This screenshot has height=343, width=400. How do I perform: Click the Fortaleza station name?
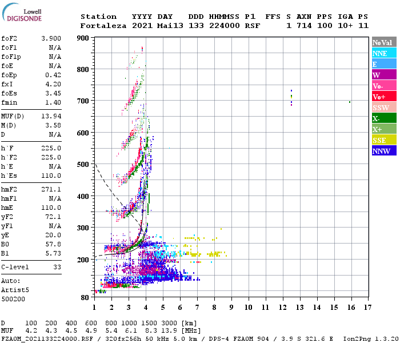[x=103, y=26]
